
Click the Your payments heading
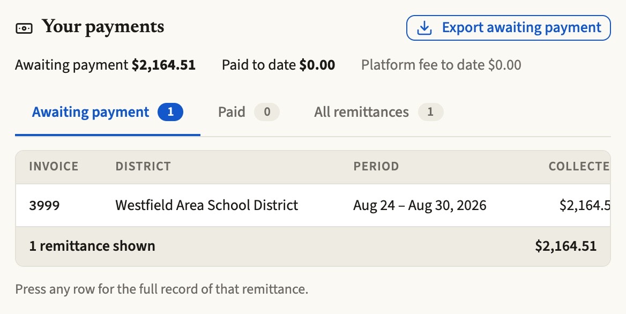click(103, 27)
